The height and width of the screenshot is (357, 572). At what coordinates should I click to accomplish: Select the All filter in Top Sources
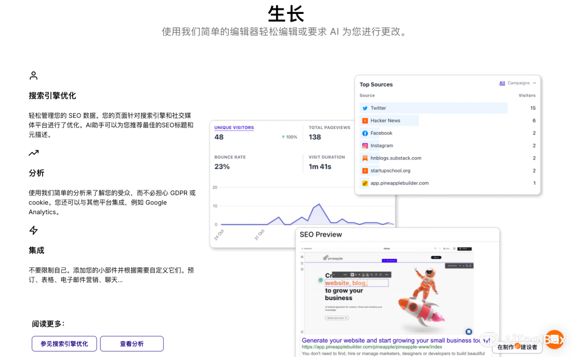(502, 83)
